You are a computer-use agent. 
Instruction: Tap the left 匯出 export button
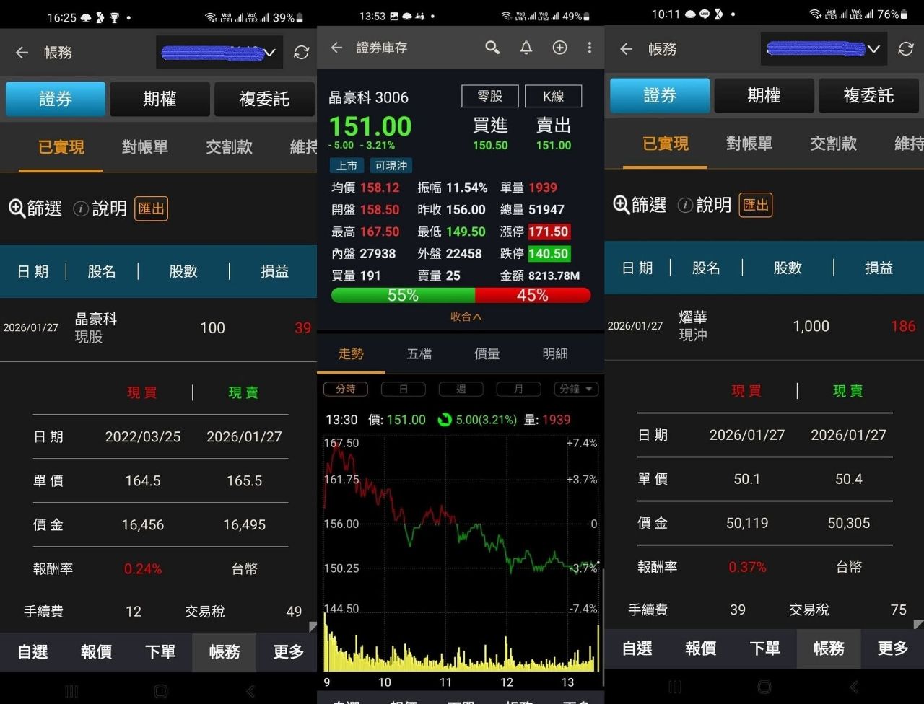click(151, 208)
